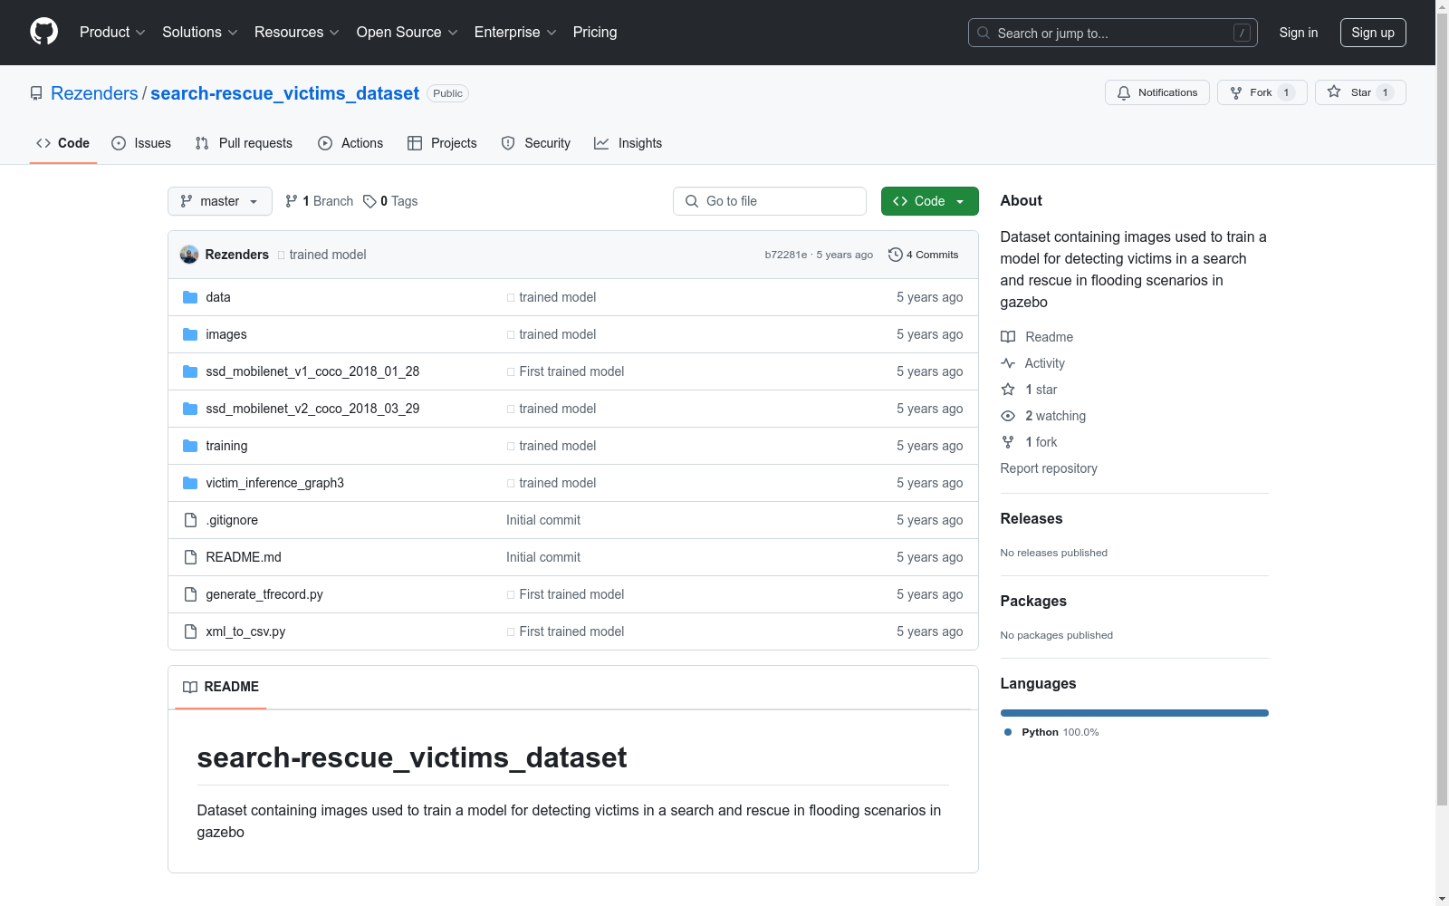Open the Product menu dropdown
Screen dimensions: 1449x906
tap(112, 33)
